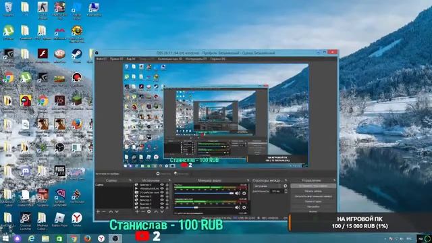
Task: Pop out the Переходы между сценами dock
Action: [286, 180]
